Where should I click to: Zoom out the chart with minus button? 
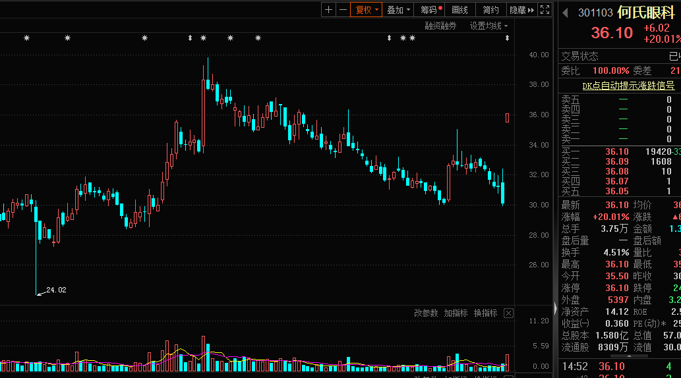point(343,9)
